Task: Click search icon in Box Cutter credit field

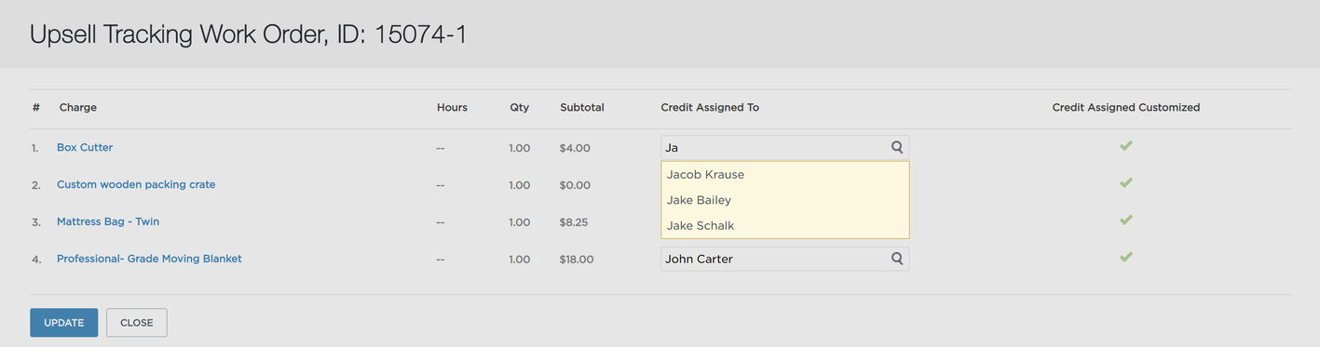Action: coord(897,147)
